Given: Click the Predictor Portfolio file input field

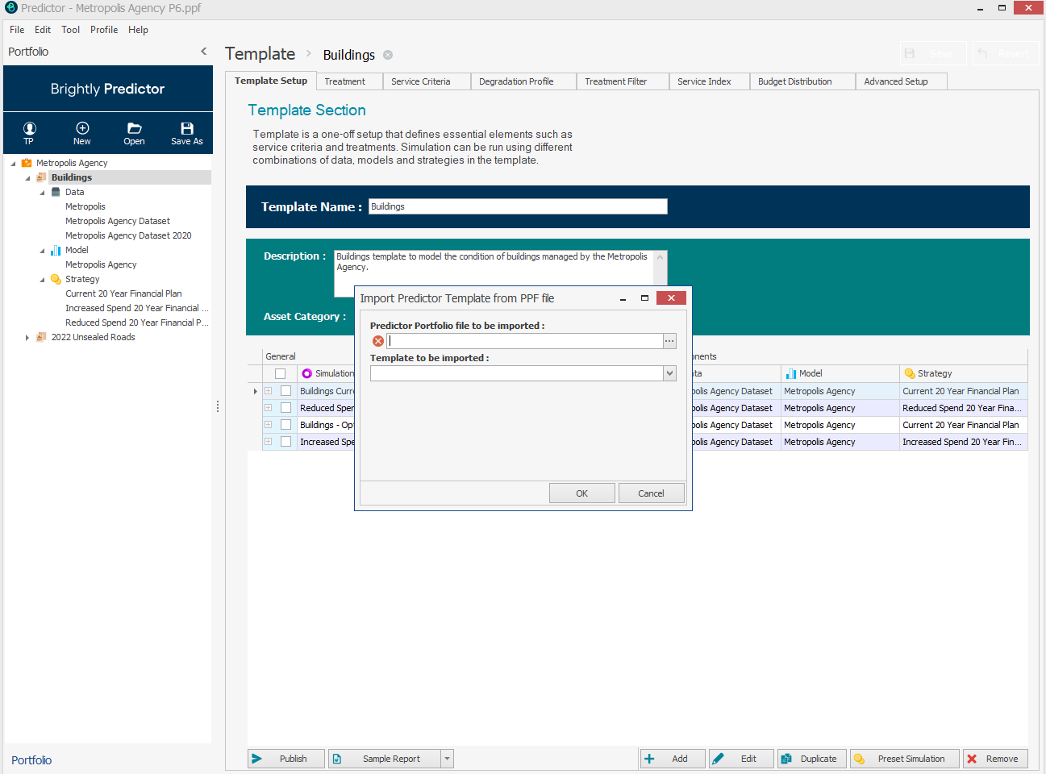Looking at the screenshot, I should [524, 341].
